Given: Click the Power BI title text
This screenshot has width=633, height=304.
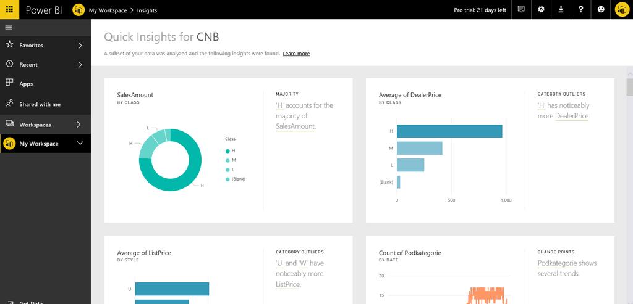Looking at the screenshot, I should 44,10.
